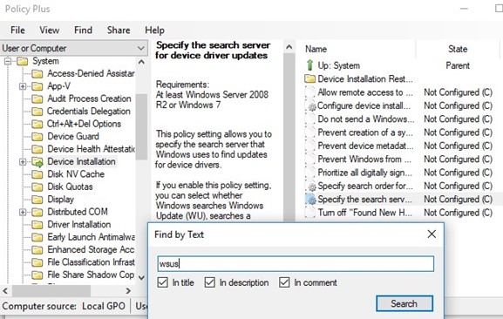
Task: Click the Ctrl+Alt+Del Options folder icon
Action: 37,124
